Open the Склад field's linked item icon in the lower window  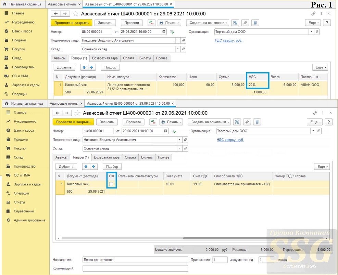tap(185, 148)
